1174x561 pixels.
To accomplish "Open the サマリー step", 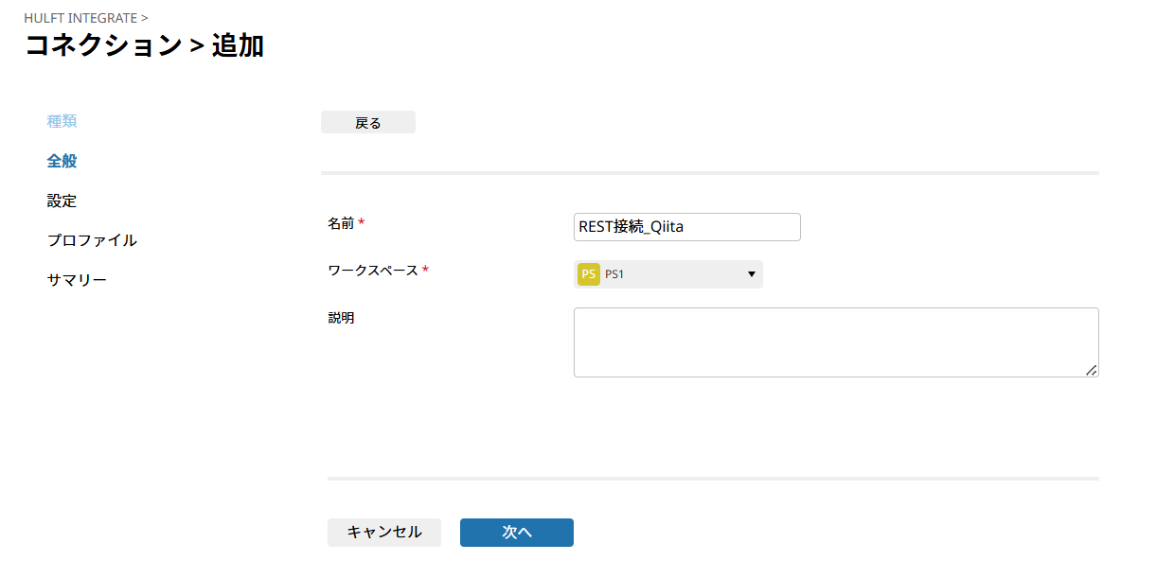I will [76, 278].
